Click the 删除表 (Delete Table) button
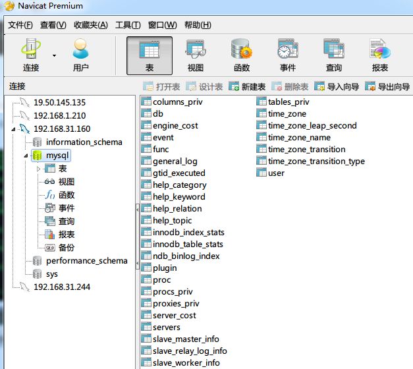The height and width of the screenshot is (369, 413). (290, 86)
